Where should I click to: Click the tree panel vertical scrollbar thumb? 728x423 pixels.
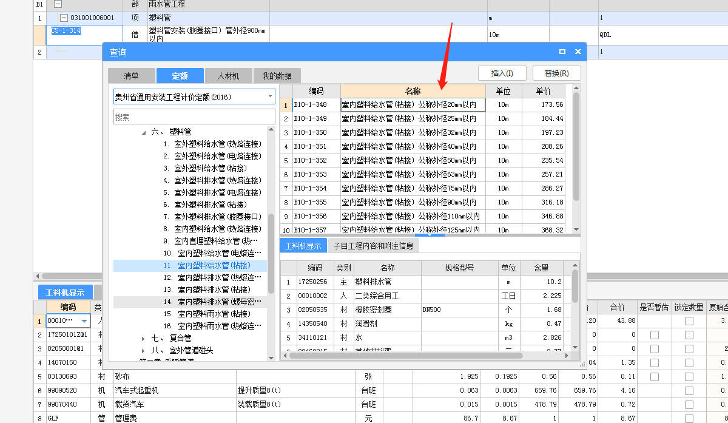271,254
